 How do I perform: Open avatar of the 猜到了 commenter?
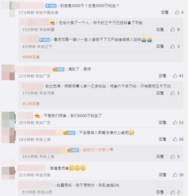click(8, 72)
